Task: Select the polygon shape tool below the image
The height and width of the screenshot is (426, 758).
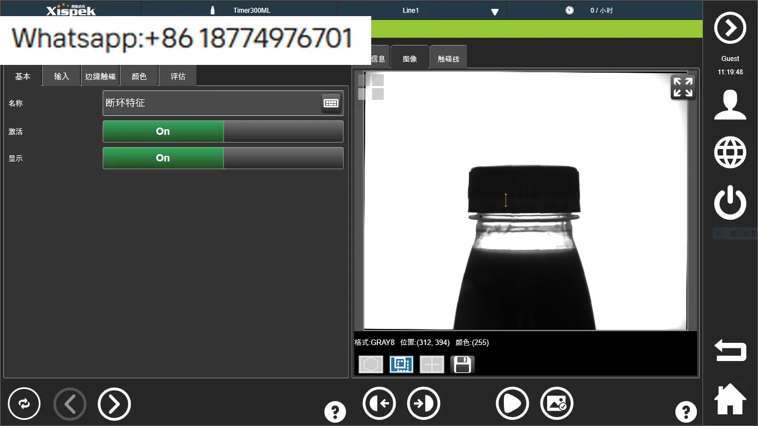Action: tap(371, 364)
